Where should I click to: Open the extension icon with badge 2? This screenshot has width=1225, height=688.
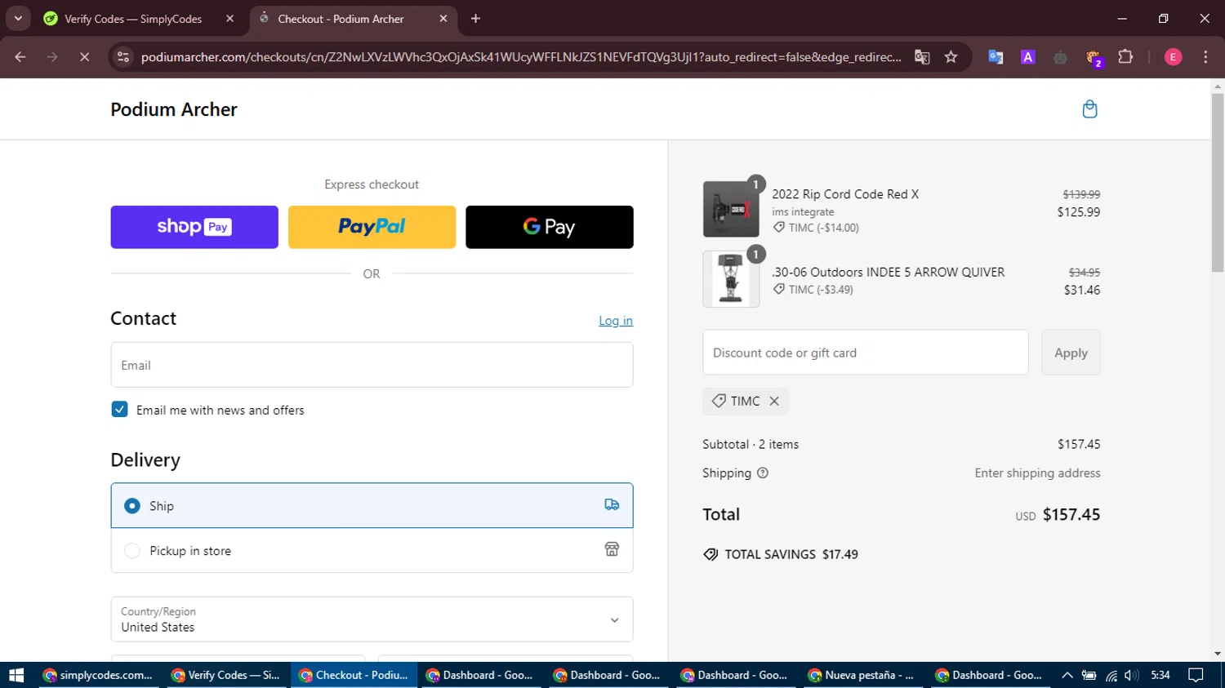[x=1094, y=58]
